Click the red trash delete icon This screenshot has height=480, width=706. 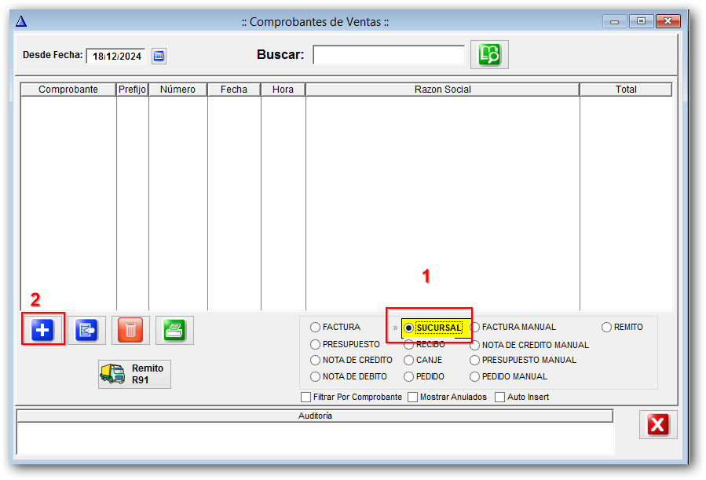tap(130, 331)
